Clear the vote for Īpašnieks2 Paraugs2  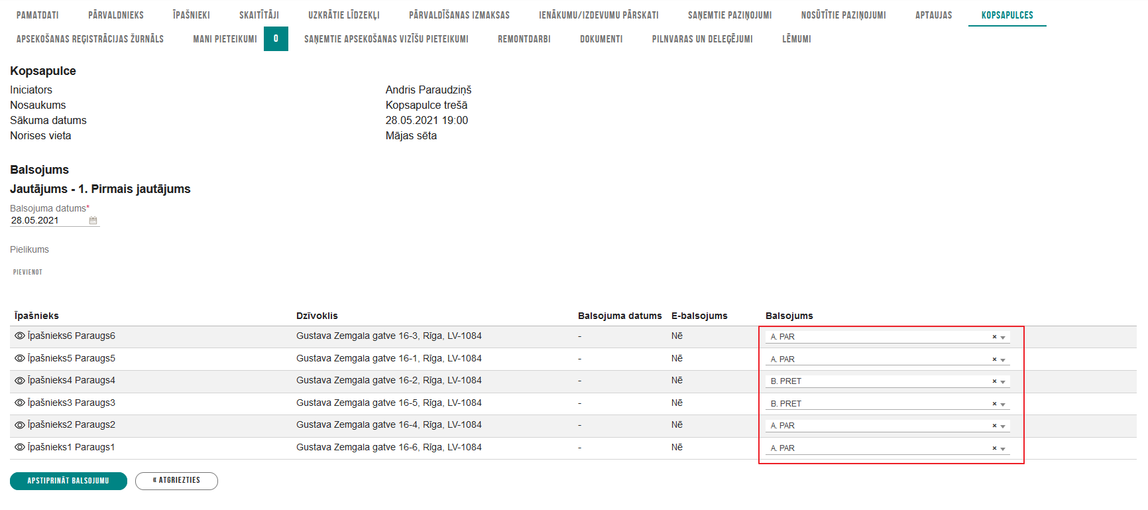pyautogui.click(x=994, y=426)
